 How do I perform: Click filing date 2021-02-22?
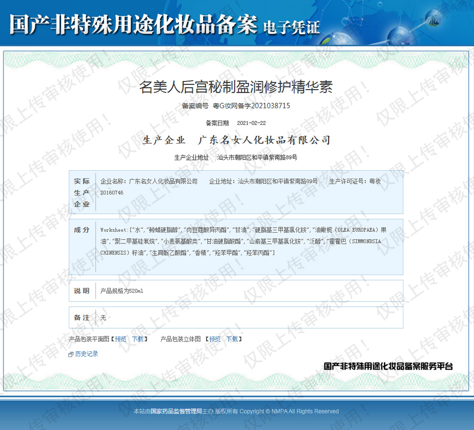252,123
